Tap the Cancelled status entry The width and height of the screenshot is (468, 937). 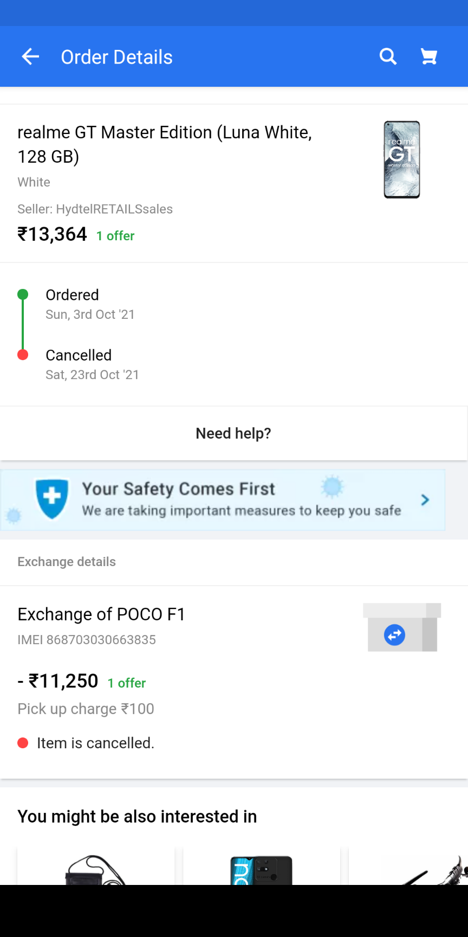79,355
